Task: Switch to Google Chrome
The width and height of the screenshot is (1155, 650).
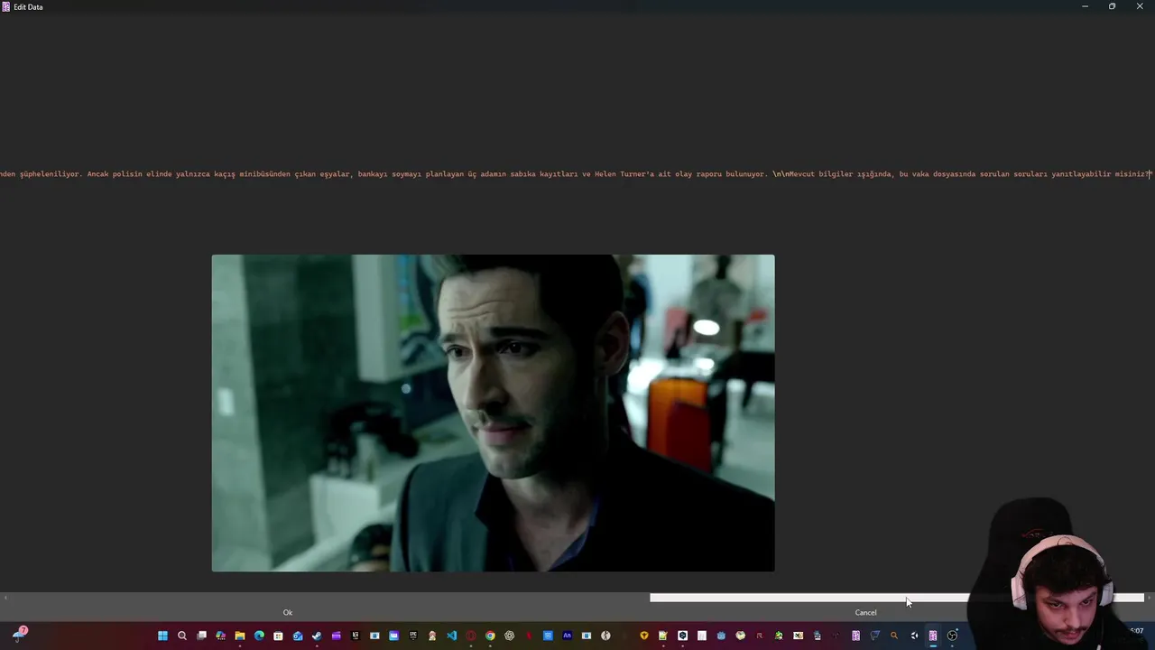Action: tap(490, 636)
